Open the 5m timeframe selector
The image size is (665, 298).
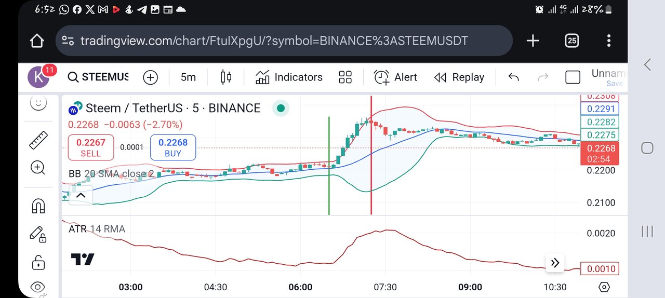[188, 77]
